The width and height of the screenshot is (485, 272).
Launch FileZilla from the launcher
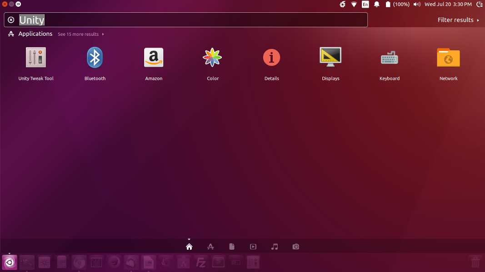(x=201, y=262)
